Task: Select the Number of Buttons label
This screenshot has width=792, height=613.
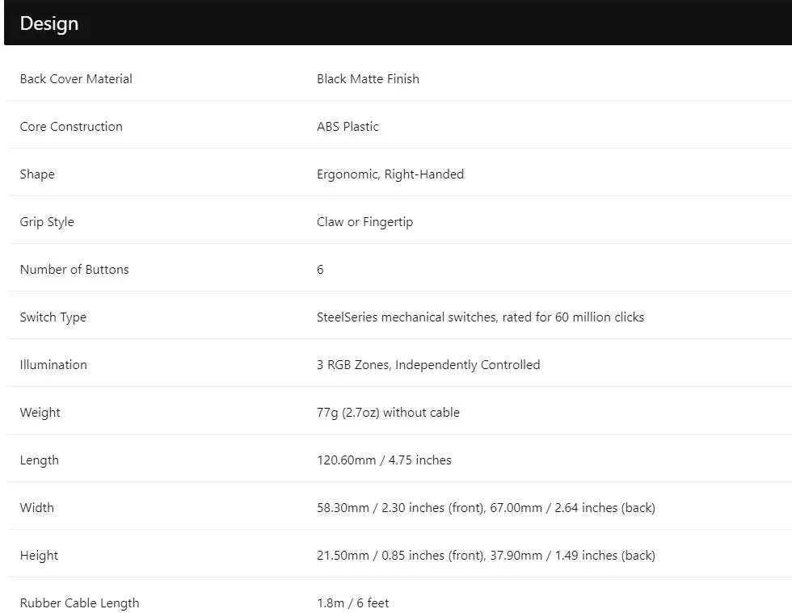Action: pyautogui.click(x=74, y=269)
